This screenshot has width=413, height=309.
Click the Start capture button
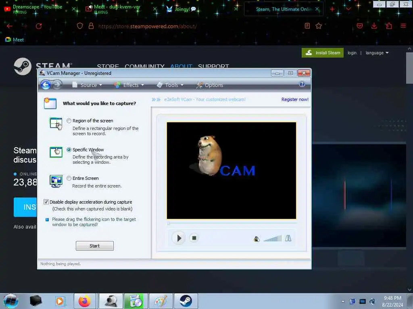[x=94, y=246]
